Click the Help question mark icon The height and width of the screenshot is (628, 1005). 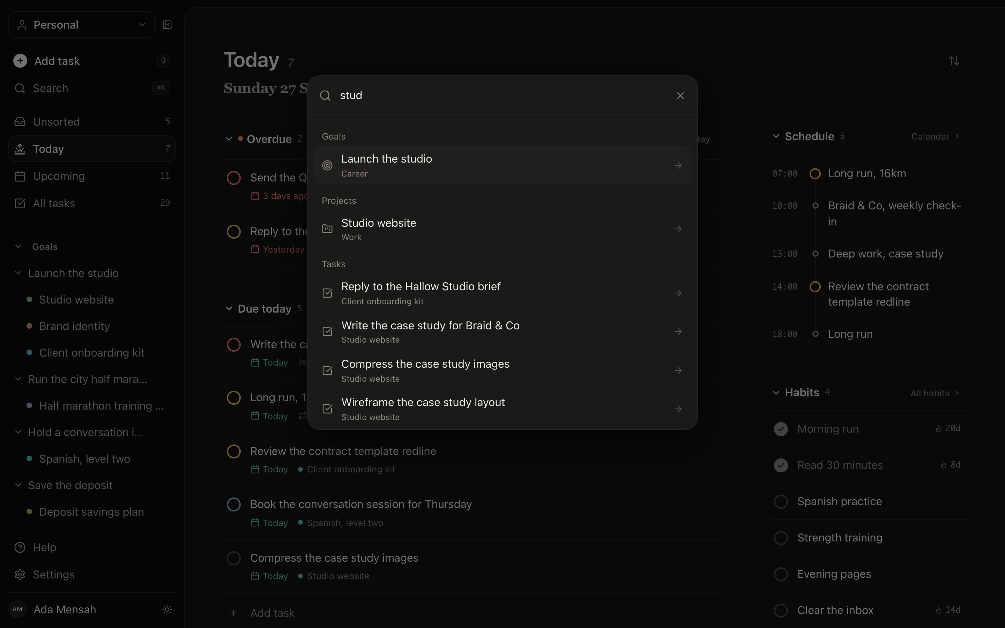(20, 547)
